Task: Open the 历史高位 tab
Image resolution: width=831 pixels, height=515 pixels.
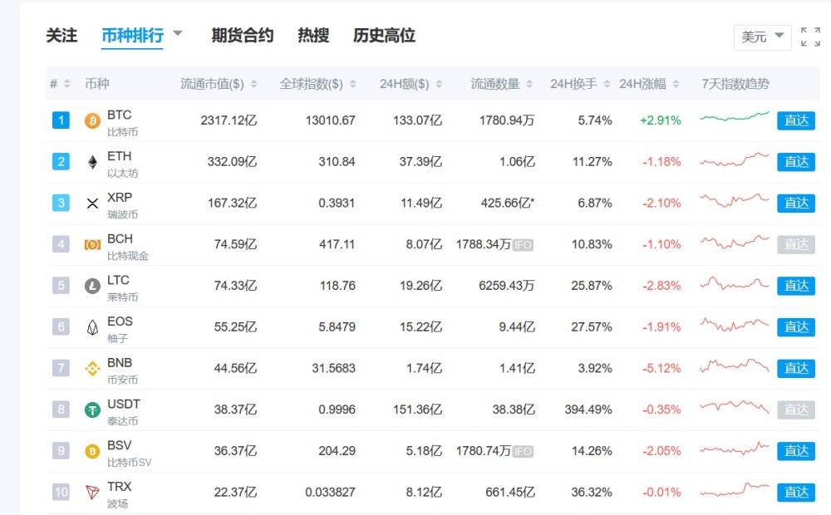Action: [384, 36]
